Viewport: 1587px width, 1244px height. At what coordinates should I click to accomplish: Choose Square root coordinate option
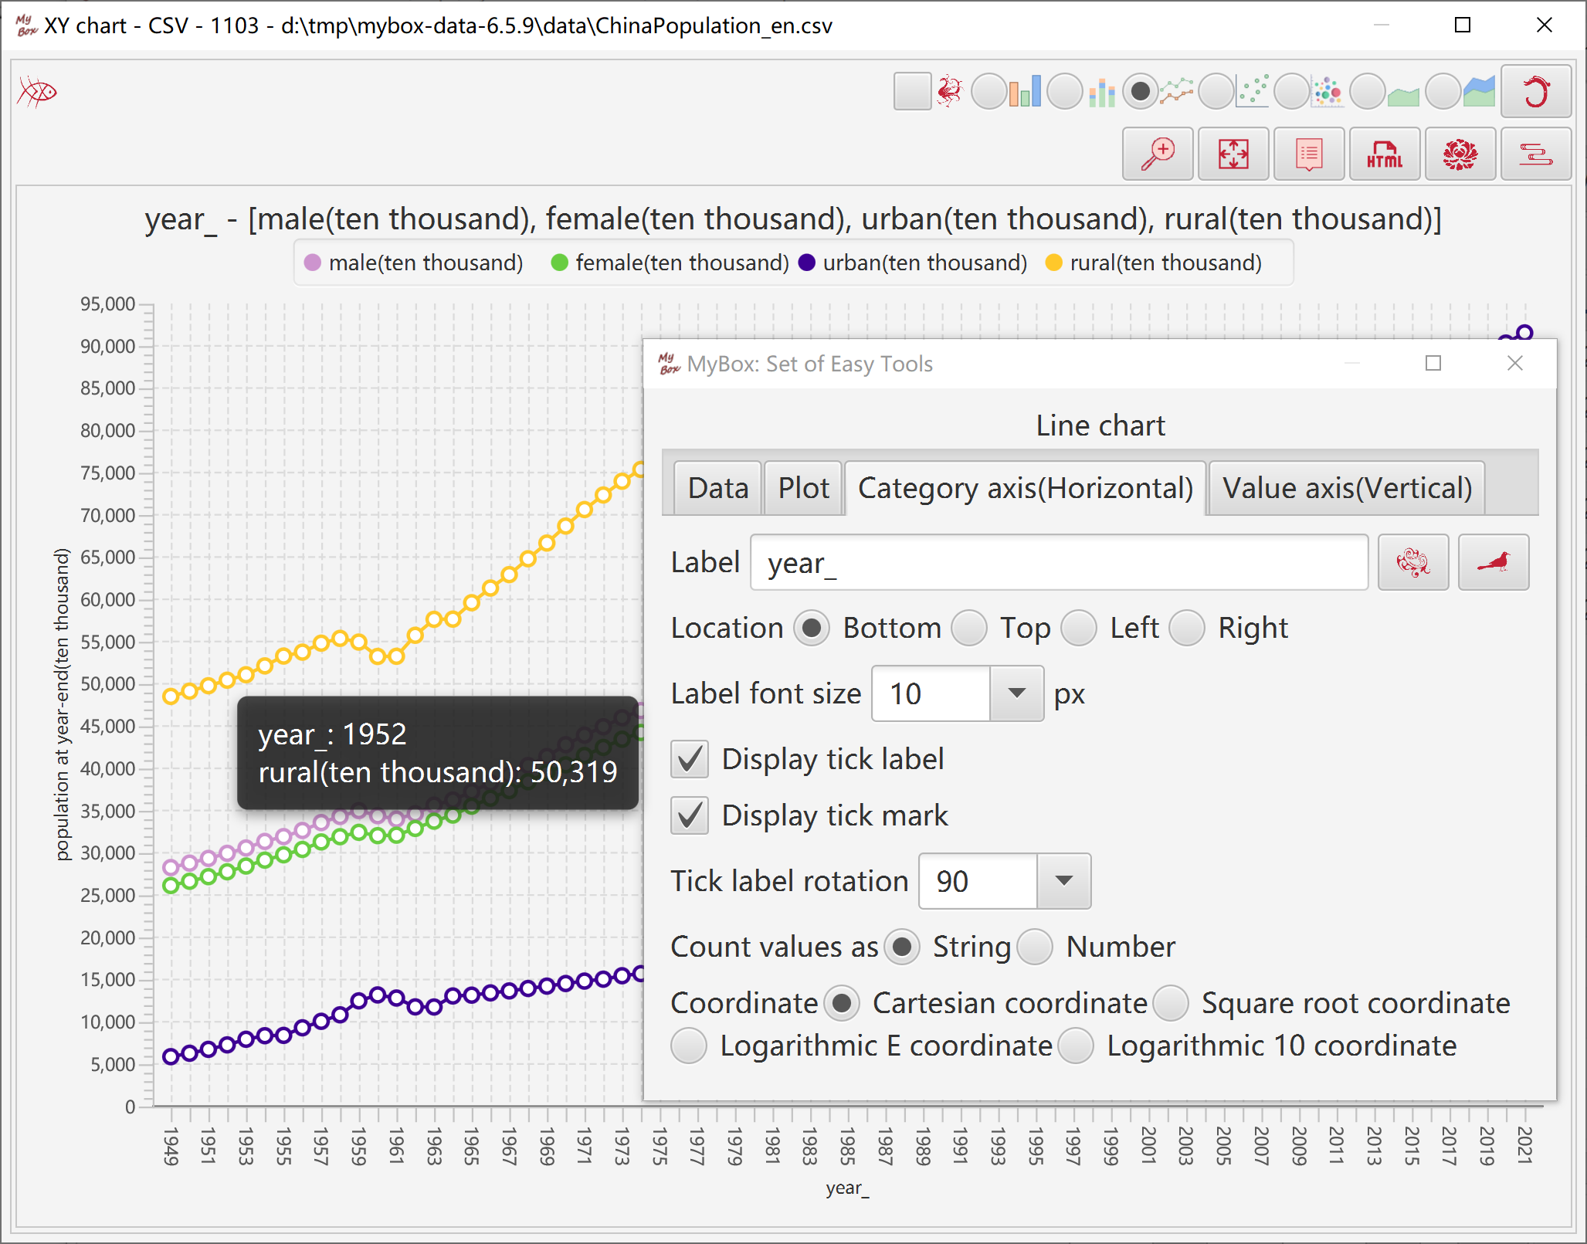tap(1171, 1003)
